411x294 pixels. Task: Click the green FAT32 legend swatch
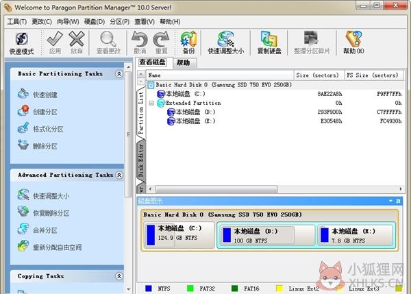[190, 289]
